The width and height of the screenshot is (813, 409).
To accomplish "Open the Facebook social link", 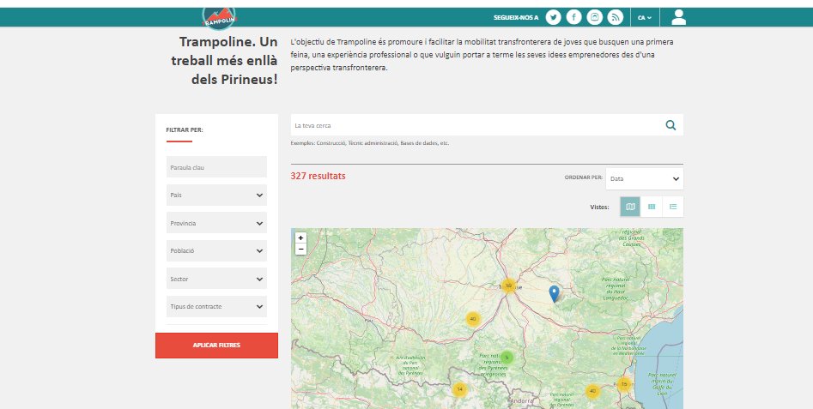I will (574, 17).
